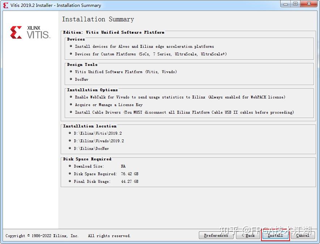320x244 pixels.
Task: Click the Alveo edge acceleration devices line
Action: click(x=144, y=46)
